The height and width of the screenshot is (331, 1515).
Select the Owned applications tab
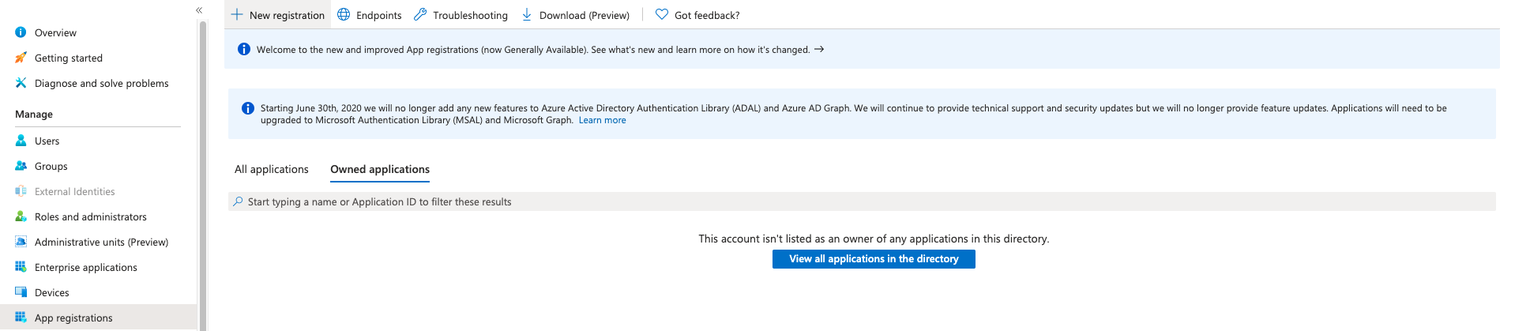(380, 169)
